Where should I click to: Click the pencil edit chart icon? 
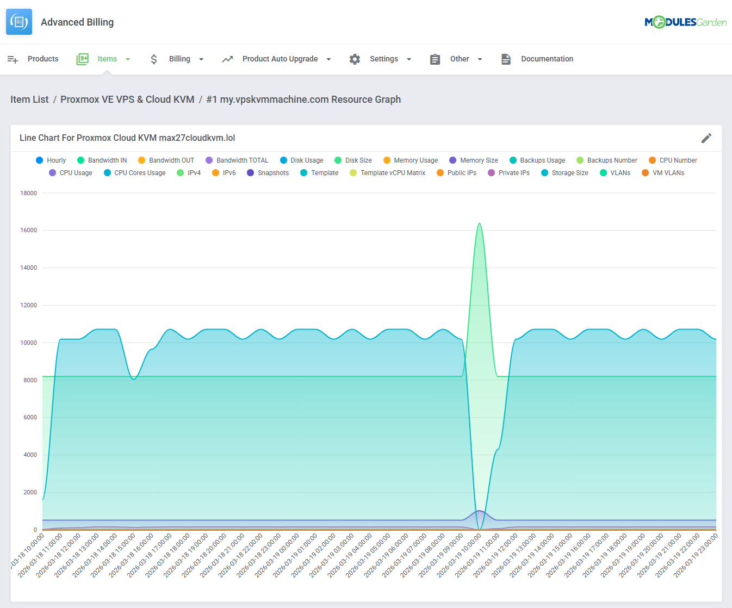click(x=706, y=138)
